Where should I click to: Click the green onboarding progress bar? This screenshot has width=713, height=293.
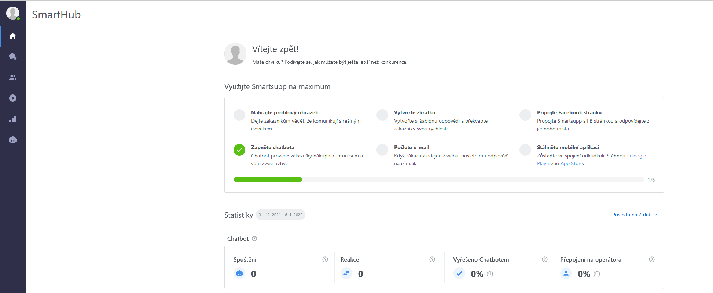point(268,179)
